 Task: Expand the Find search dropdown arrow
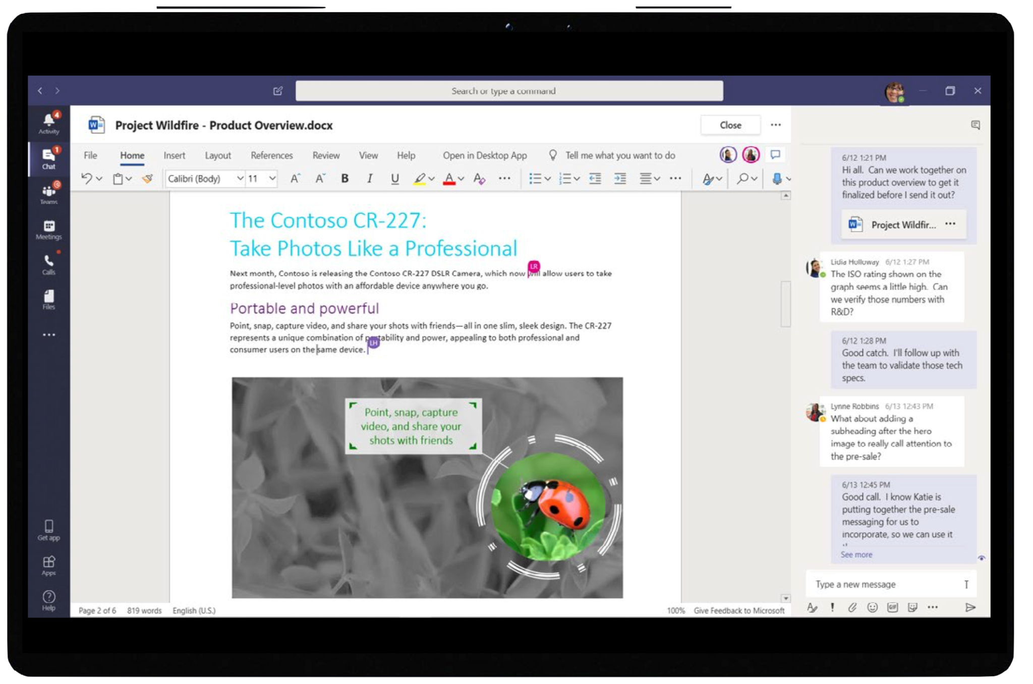pos(754,179)
